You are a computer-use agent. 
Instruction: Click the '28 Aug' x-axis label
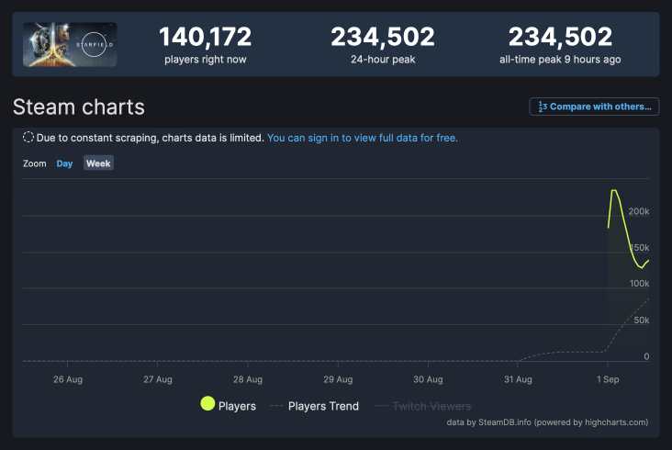pyautogui.click(x=248, y=379)
